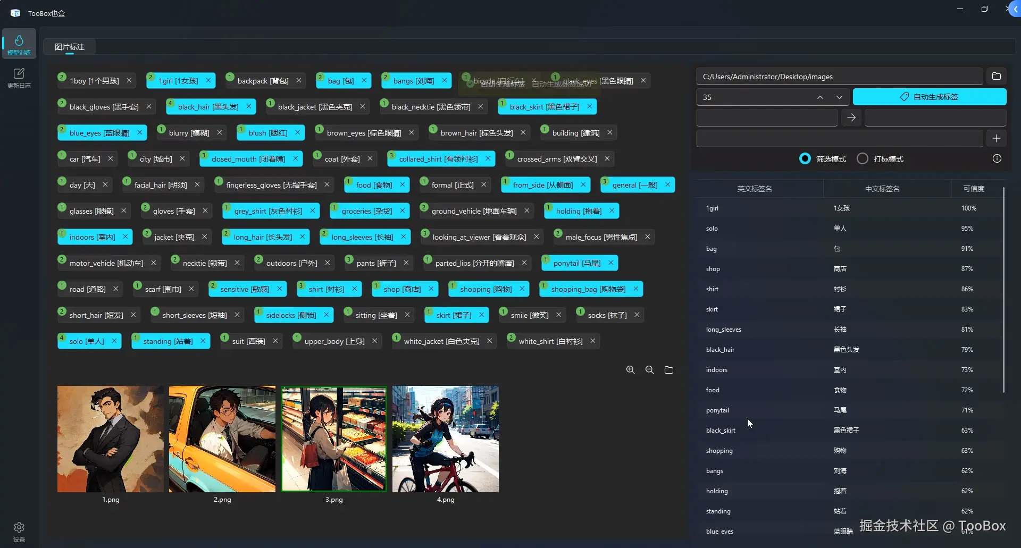The height and width of the screenshot is (548, 1021).
Task: Remove the blurry tag
Action: [219, 133]
